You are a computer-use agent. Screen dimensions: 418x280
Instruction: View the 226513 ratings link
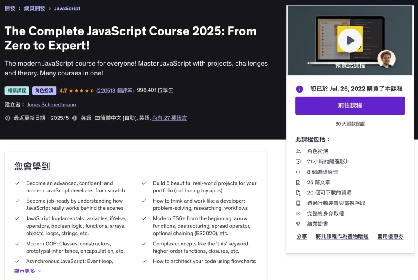click(x=115, y=90)
